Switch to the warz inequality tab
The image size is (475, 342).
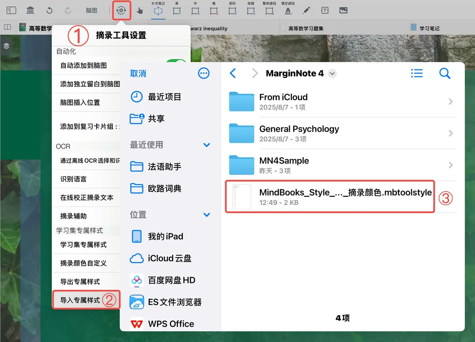point(209,28)
